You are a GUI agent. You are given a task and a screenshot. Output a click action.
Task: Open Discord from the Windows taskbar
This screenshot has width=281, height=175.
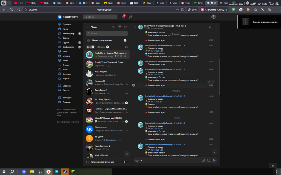(x=24, y=172)
